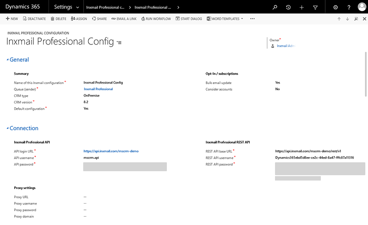Open the user profile avatar

(x=362, y=7)
